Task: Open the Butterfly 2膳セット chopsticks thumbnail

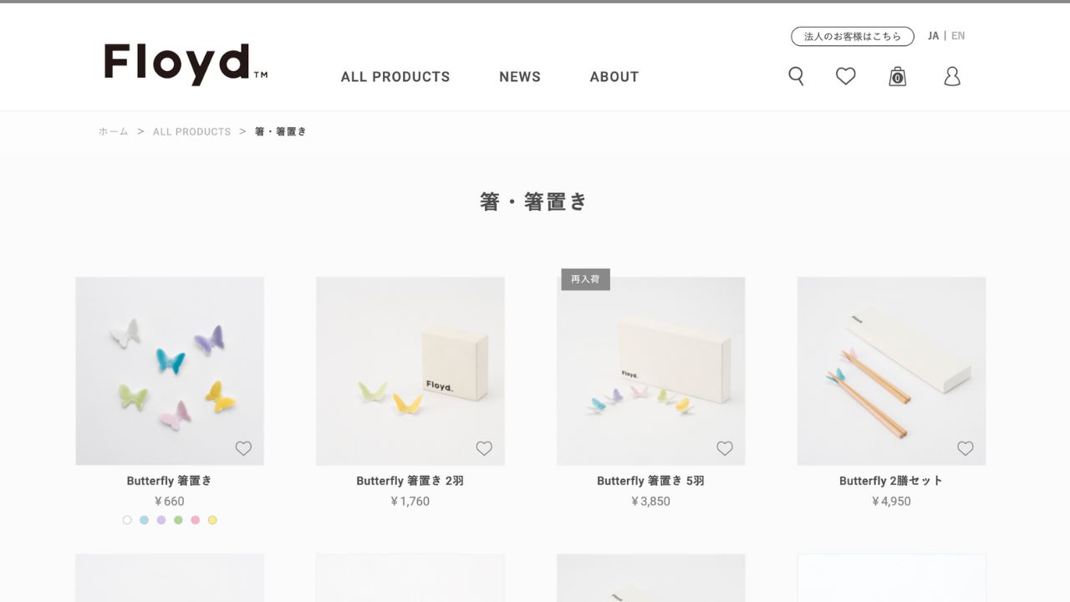Action: point(891,371)
